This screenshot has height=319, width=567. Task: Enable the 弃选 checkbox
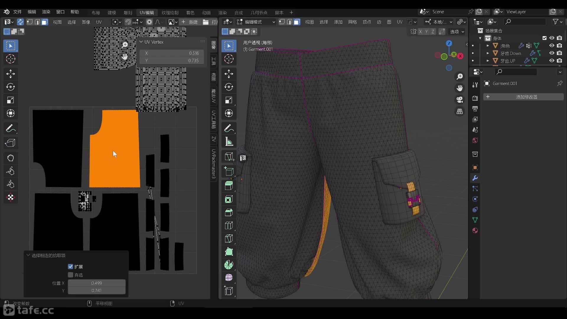coord(71,275)
